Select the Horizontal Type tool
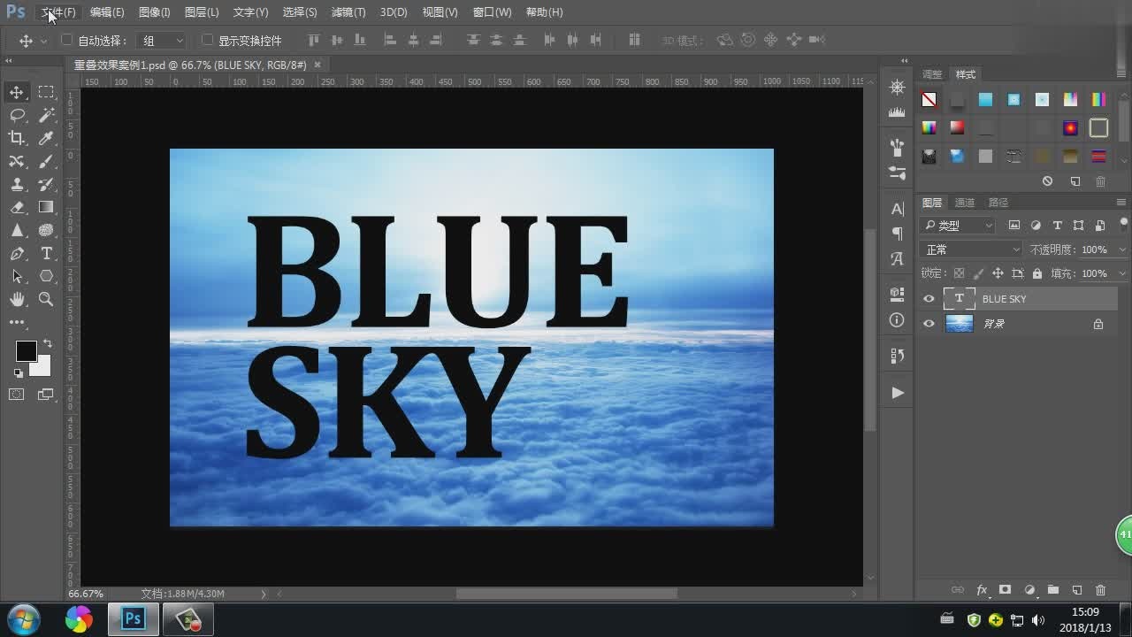The image size is (1132, 637). tap(46, 253)
